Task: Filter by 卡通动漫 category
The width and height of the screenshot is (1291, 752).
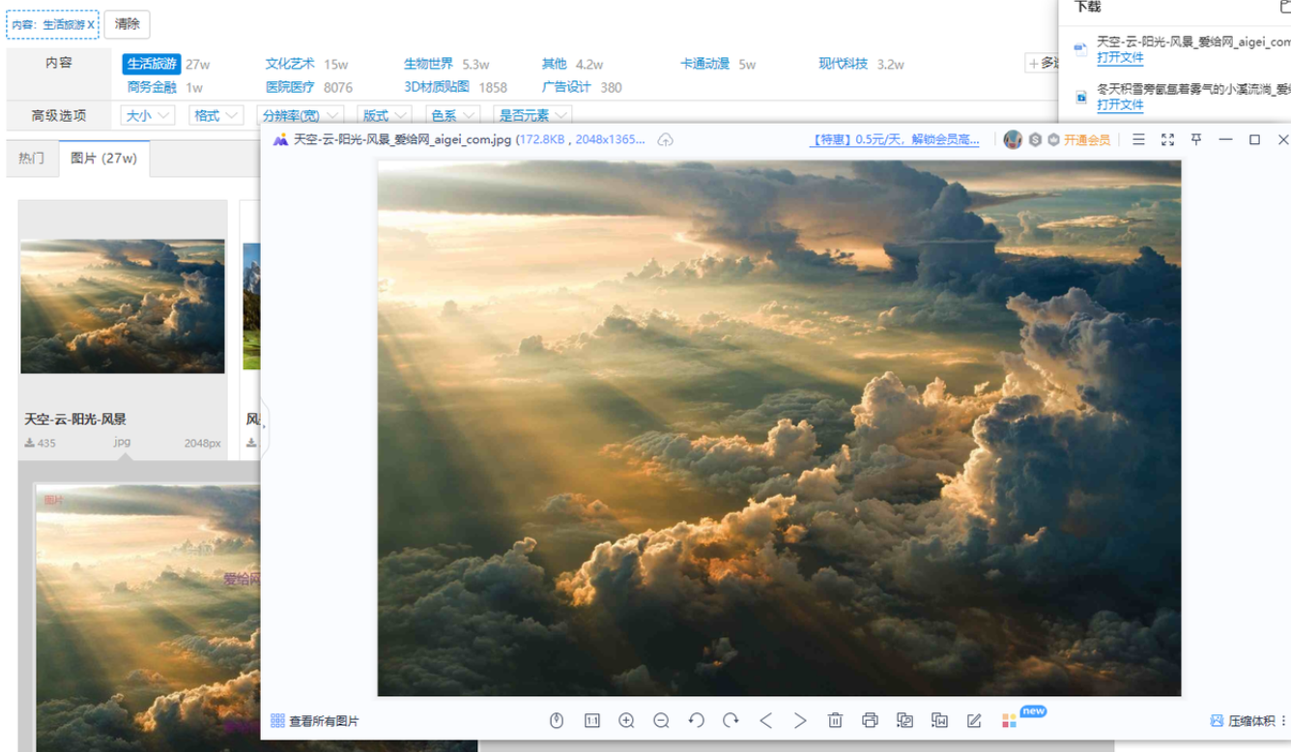Action: 704,64
